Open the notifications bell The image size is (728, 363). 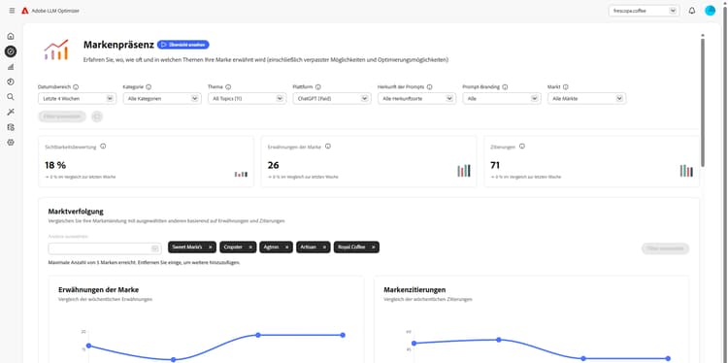click(x=692, y=11)
